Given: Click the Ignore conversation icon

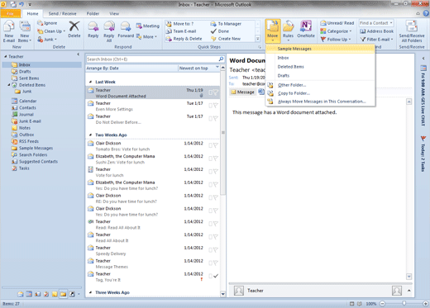Looking at the screenshot, I should (41, 23).
